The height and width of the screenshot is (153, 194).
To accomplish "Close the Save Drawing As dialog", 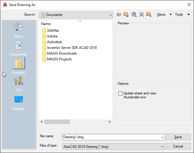I will point(189,5).
